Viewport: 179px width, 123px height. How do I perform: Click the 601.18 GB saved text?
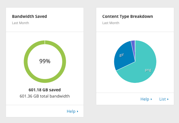point(45,90)
